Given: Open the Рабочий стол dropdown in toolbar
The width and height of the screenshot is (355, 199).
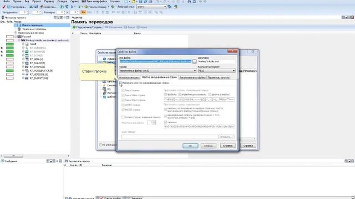Looking at the screenshot, I should 151,7.
